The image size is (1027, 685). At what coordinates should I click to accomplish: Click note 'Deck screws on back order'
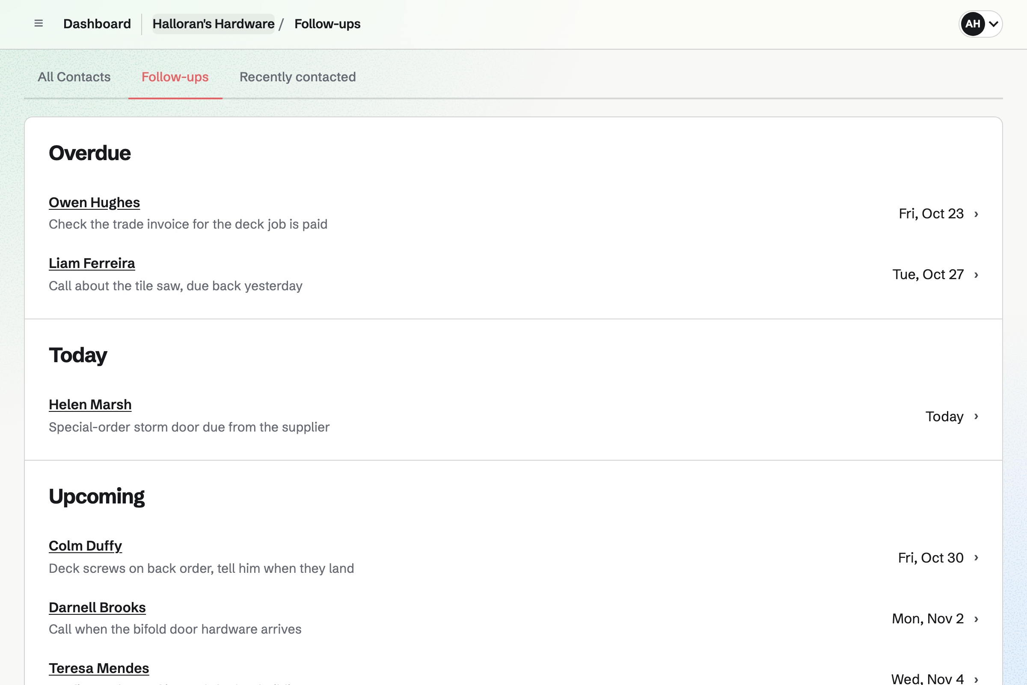201,569
